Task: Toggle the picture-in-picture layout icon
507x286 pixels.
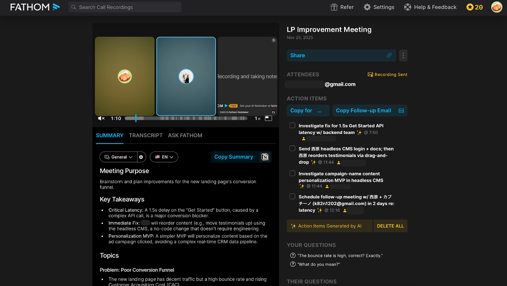Action: pos(268,118)
